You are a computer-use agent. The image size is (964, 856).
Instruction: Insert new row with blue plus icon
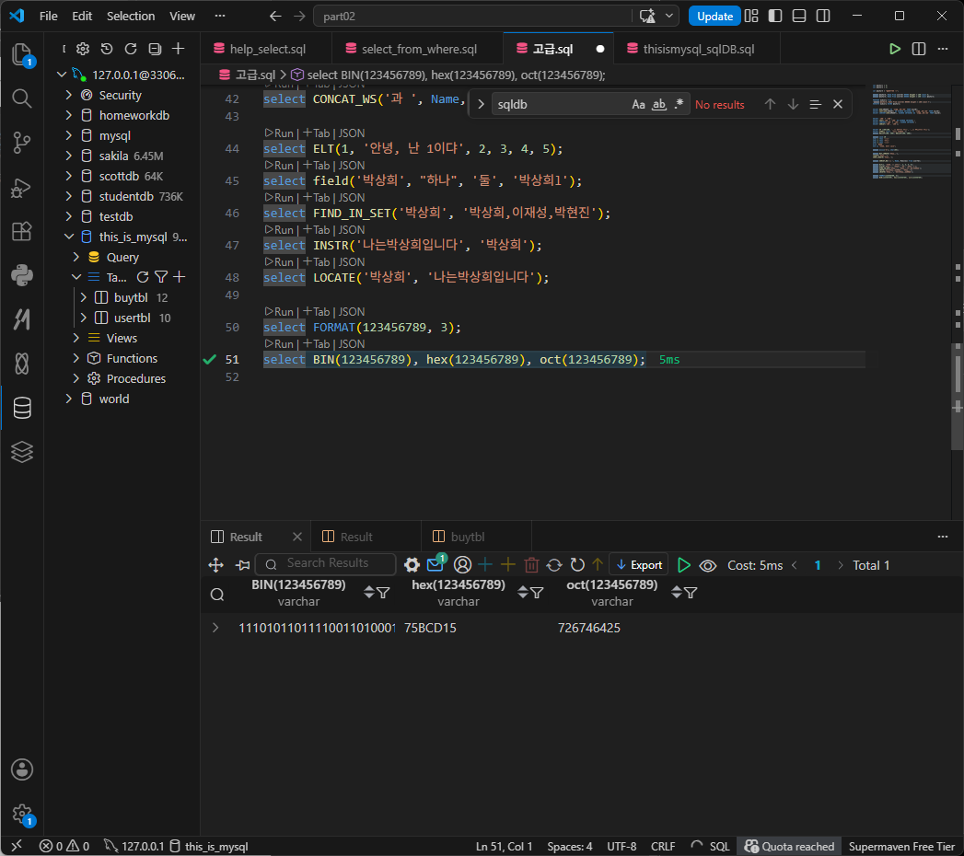coord(485,564)
